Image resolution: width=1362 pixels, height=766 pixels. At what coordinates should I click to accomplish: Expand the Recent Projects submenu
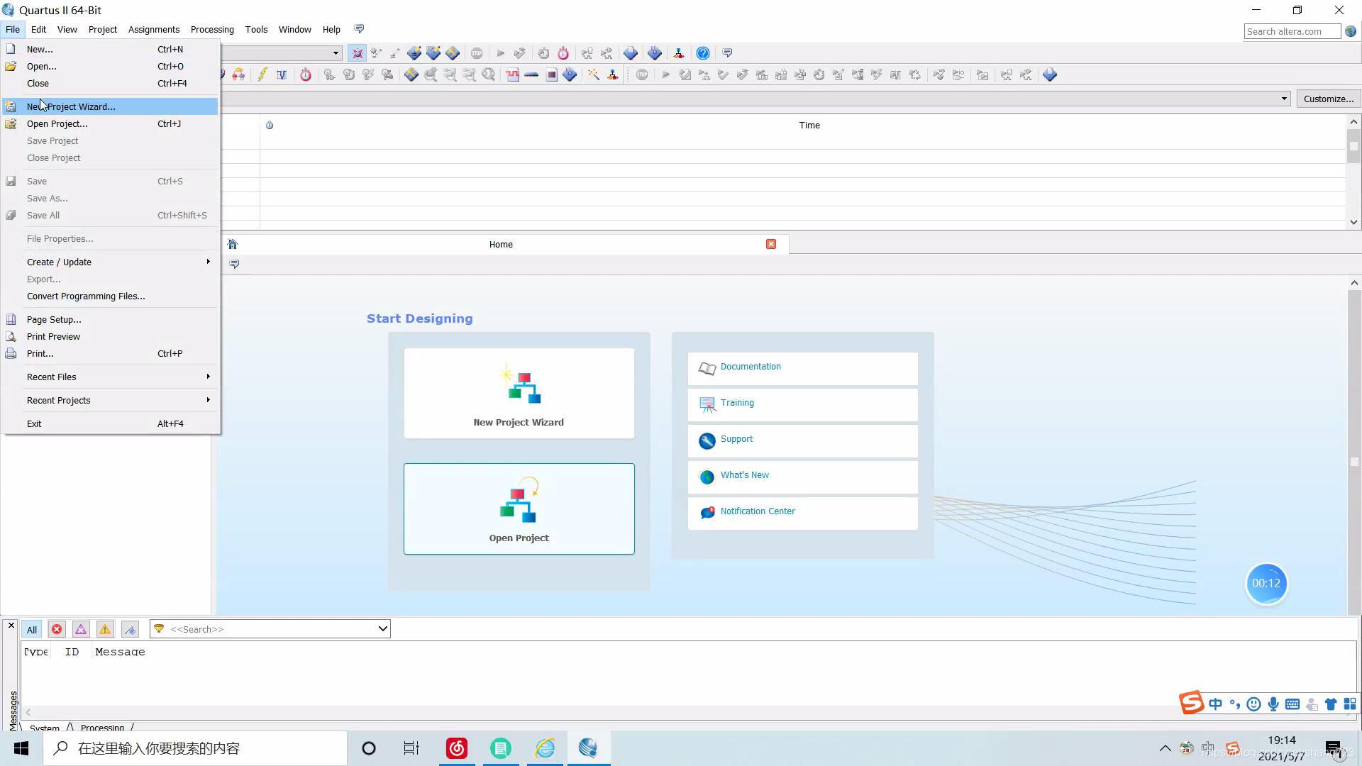pos(110,401)
